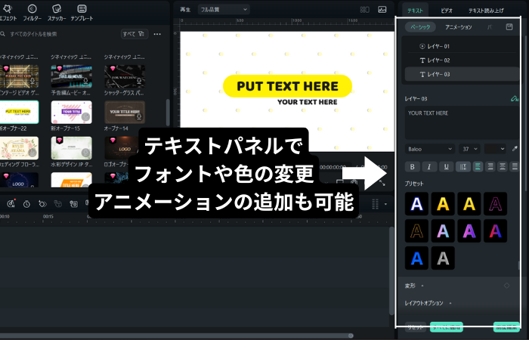
Task: Apply the red-blue gradient A preset
Action: 495,231
